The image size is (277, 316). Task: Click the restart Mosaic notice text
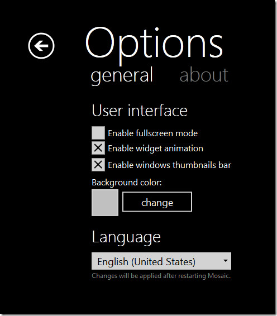tap(161, 276)
